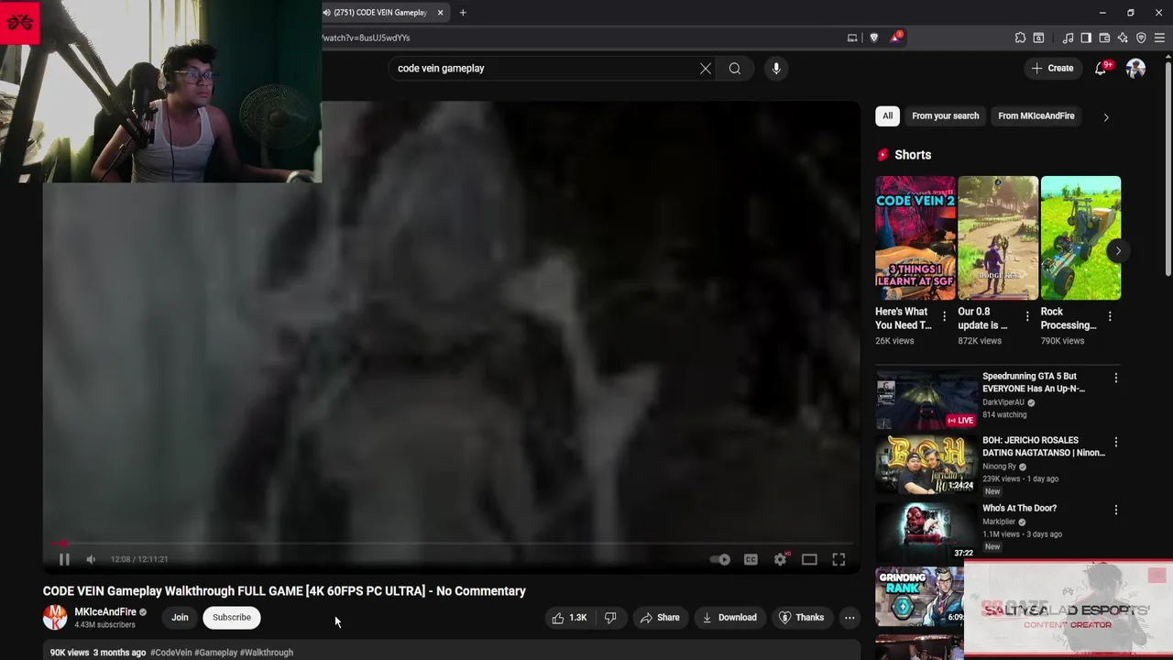This screenshot has width=1173, height=660.
Task: Show more filter chips with right arrow
Action: coord(1106,116)
